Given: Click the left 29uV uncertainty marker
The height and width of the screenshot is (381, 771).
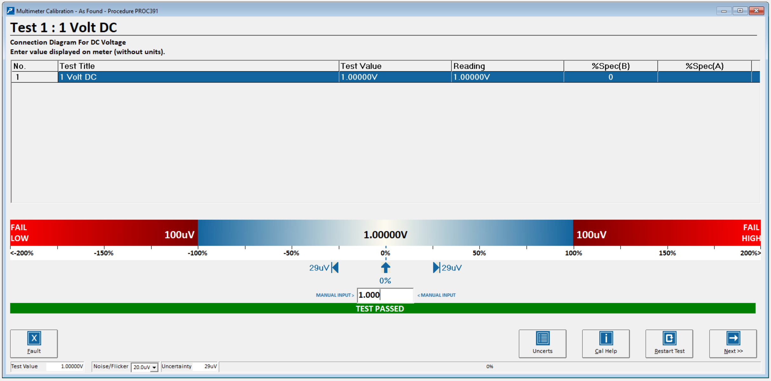Looking at the screenshot, I should (x=335, y=268).
